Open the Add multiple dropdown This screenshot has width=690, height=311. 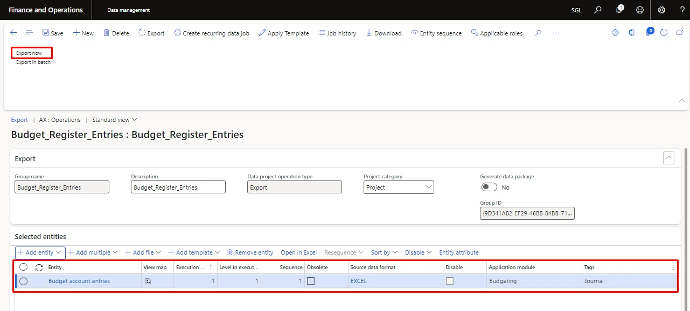93,252
